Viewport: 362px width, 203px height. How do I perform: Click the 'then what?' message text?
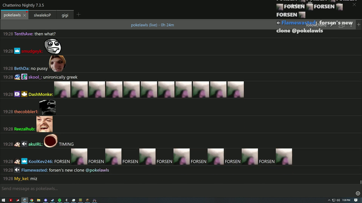45,34
